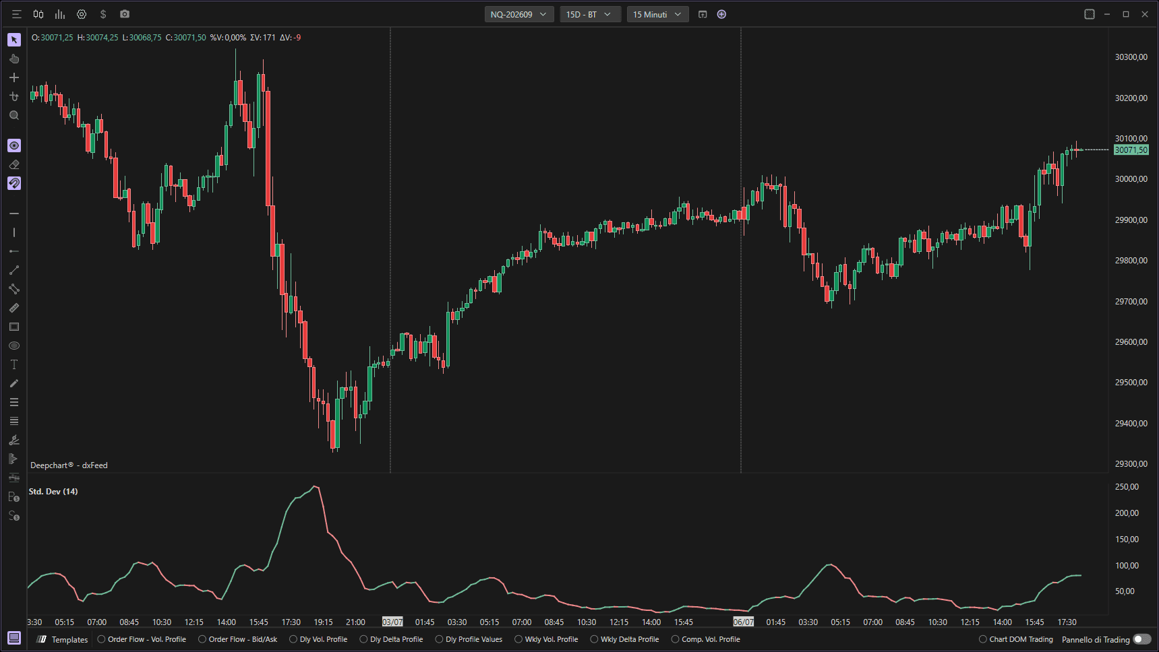Open the hamburger main menu
The width and height of the screenshot is (1159, 652).
[x=17, y=14]
